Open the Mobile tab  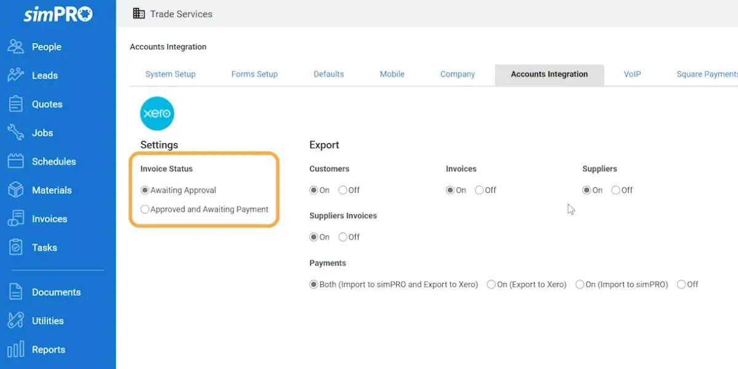pyautogui.click(x=392, y=74)
